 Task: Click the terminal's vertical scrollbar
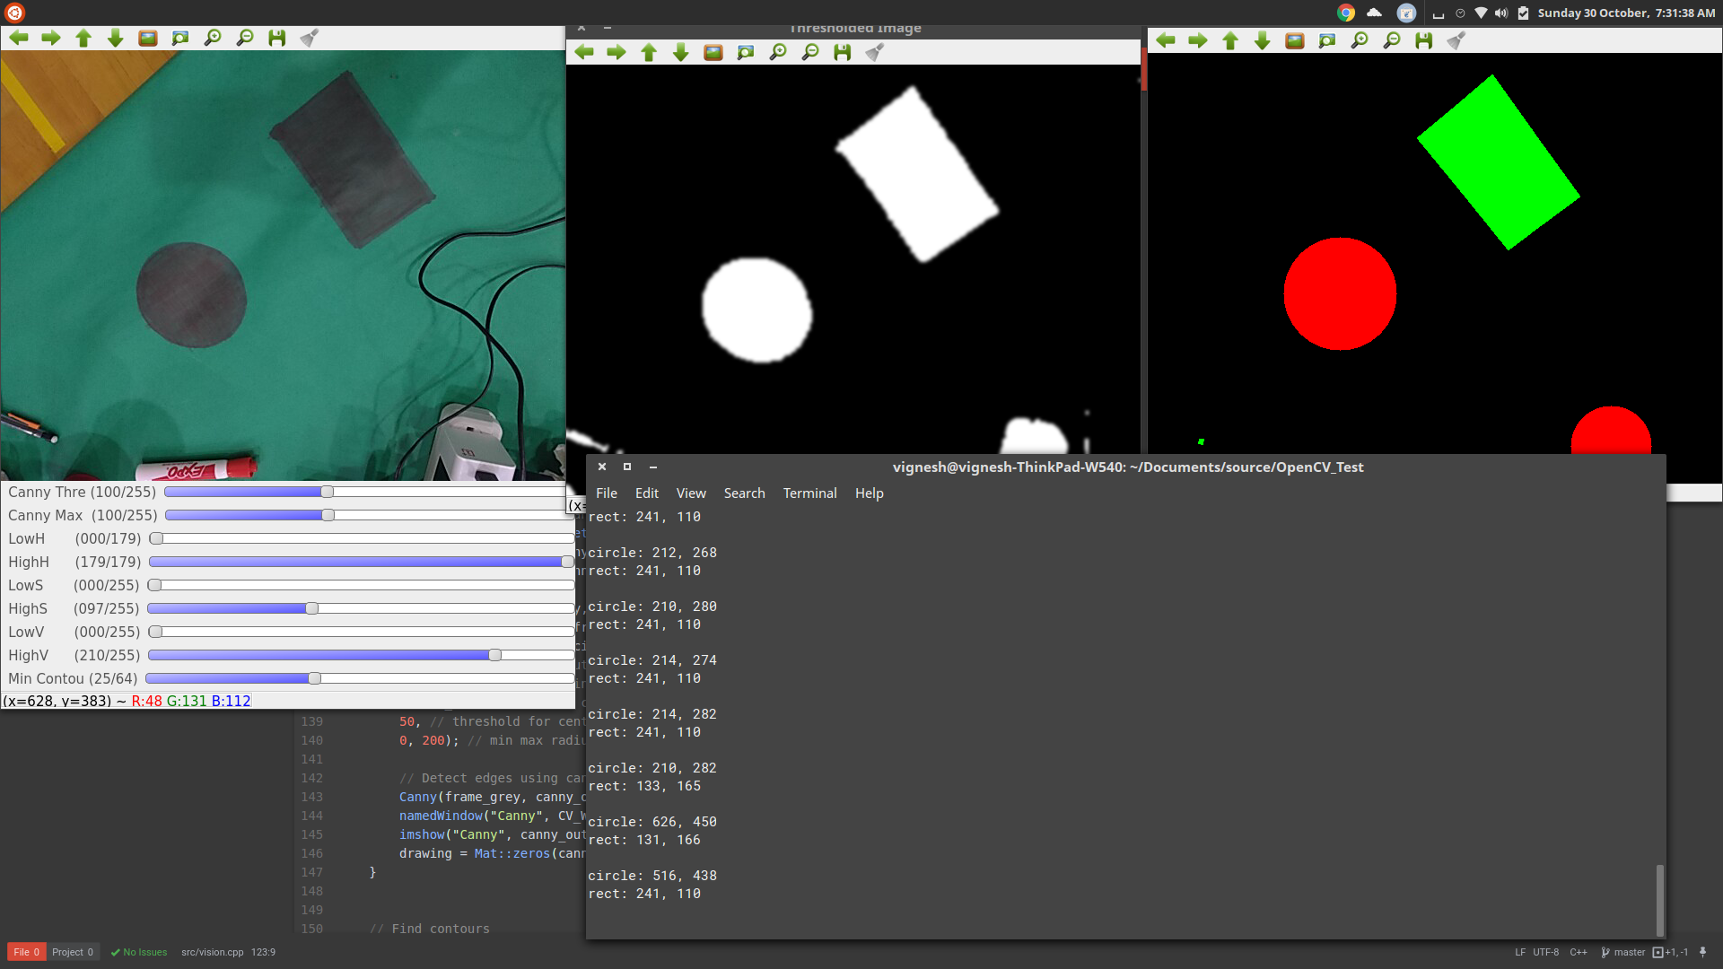(x=1659, y=899)
